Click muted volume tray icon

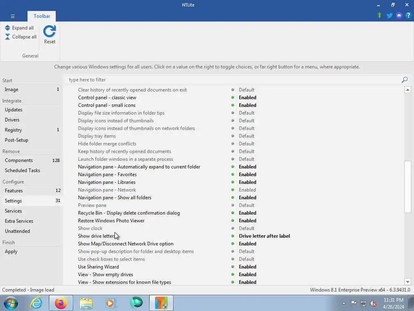click(373, 304)
